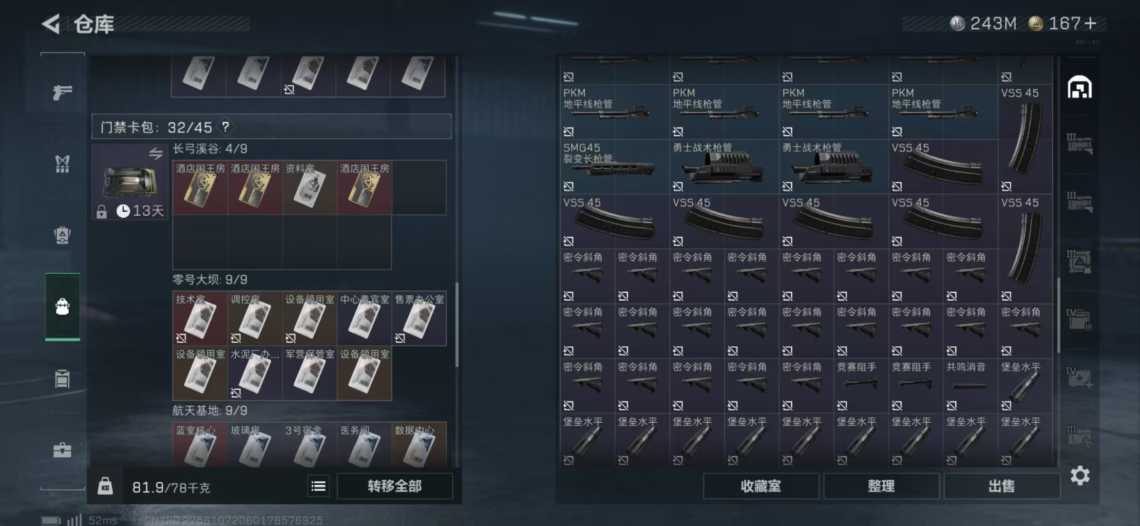Screen dimensions: 1140x526
Task: Toggle the swap arrows on keycard case
Action: [156, 154]
